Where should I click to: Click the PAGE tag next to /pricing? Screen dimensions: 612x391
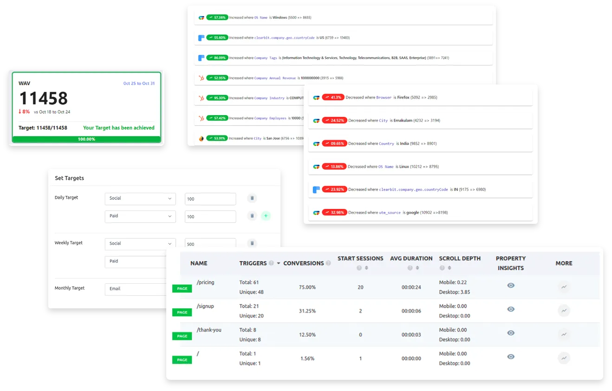(182, 288)
